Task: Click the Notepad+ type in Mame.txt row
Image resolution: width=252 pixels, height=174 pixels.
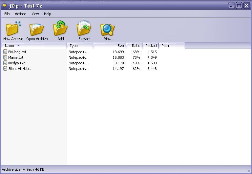Action: coord(79,57)
